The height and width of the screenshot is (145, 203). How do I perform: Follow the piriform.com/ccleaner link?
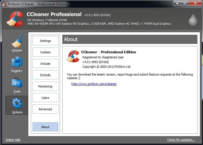pos(94,84)
